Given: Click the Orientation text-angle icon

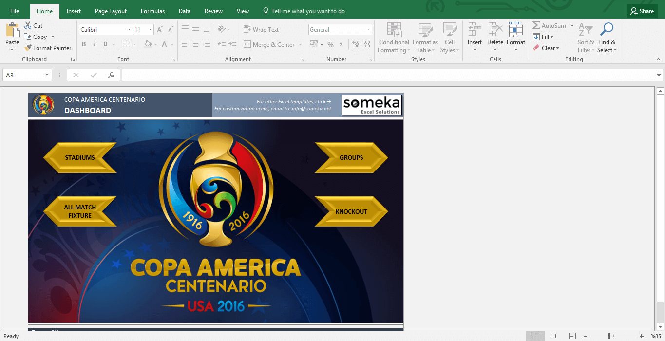Looking at the screenshot, I should (x=222, y=29).
